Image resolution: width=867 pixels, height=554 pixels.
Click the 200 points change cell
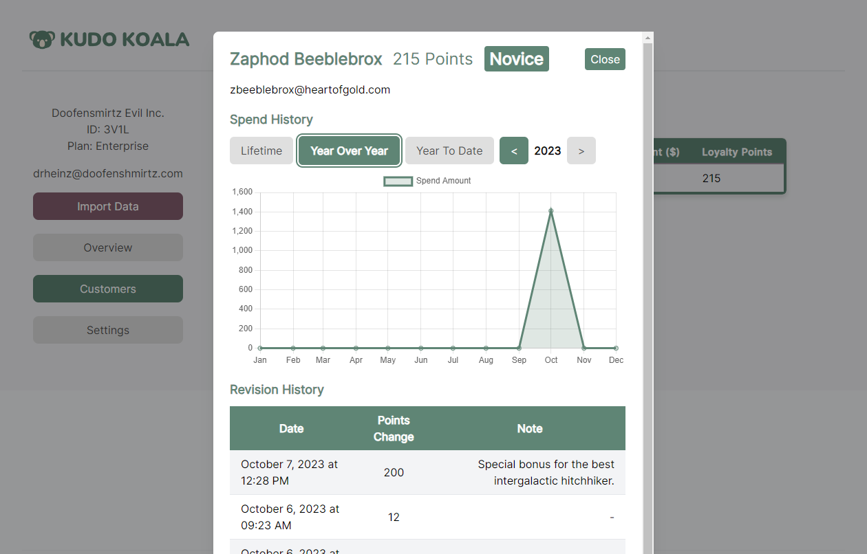pos(394,472)
